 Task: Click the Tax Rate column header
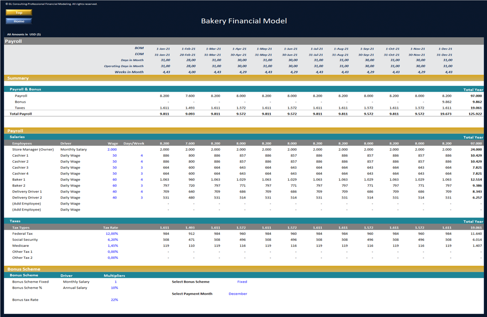110,228
